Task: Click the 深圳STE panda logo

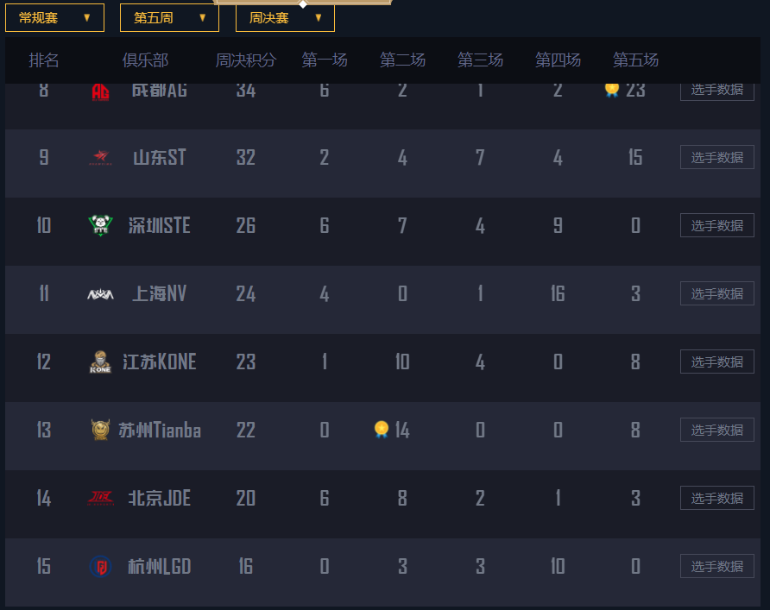Action: [101, 226]
